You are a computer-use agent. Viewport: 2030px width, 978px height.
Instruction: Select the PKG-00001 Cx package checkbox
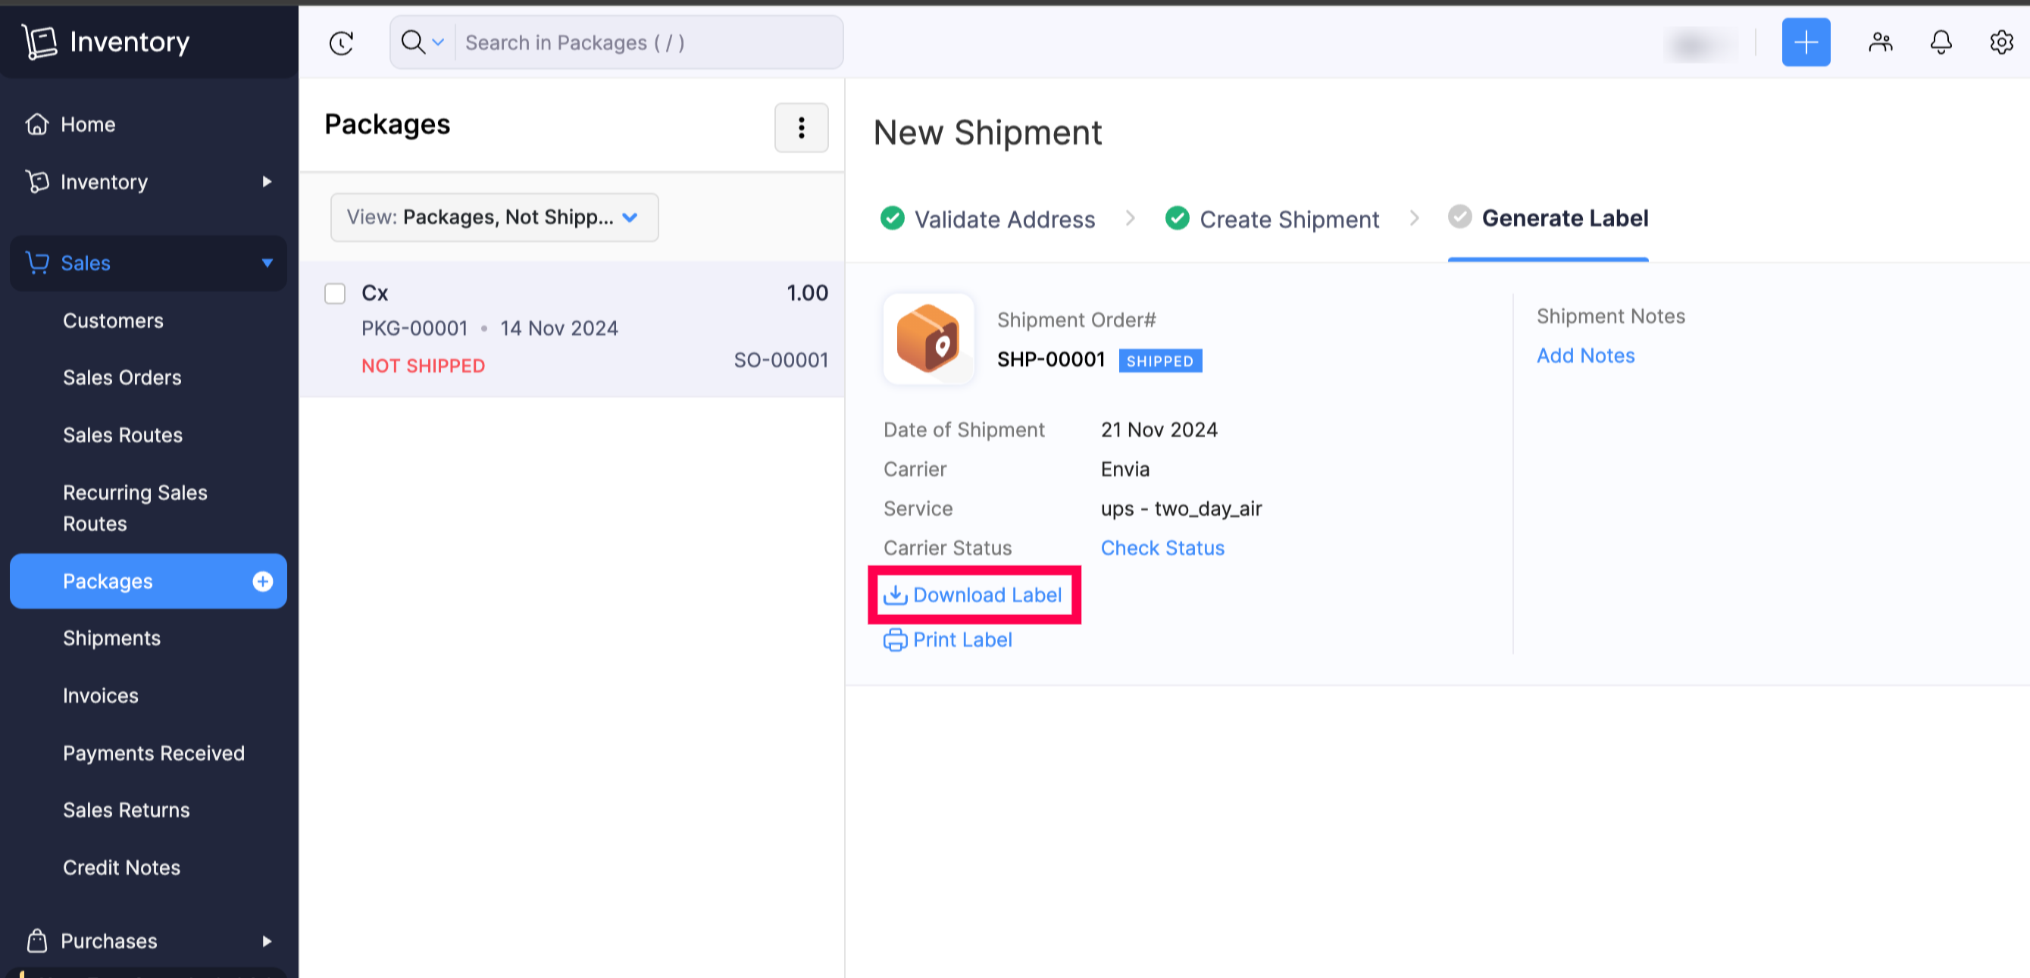click(x=335, y=294)
